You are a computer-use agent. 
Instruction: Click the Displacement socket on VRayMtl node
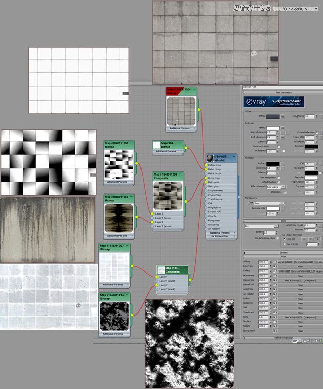(x=206, y=190)
